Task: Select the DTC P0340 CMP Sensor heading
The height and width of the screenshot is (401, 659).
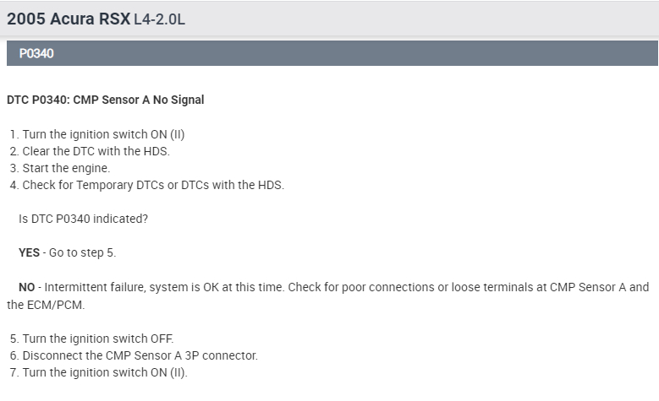Action: (x=105, y=100)
